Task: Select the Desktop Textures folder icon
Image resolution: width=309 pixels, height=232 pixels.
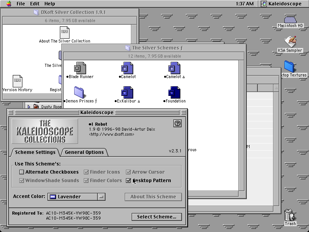Action: 289,67
